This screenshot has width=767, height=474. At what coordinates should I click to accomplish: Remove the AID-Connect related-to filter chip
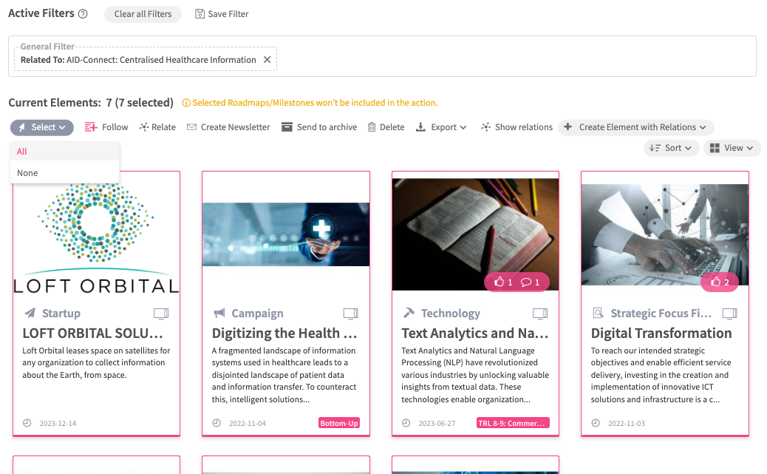coord(267,60)
